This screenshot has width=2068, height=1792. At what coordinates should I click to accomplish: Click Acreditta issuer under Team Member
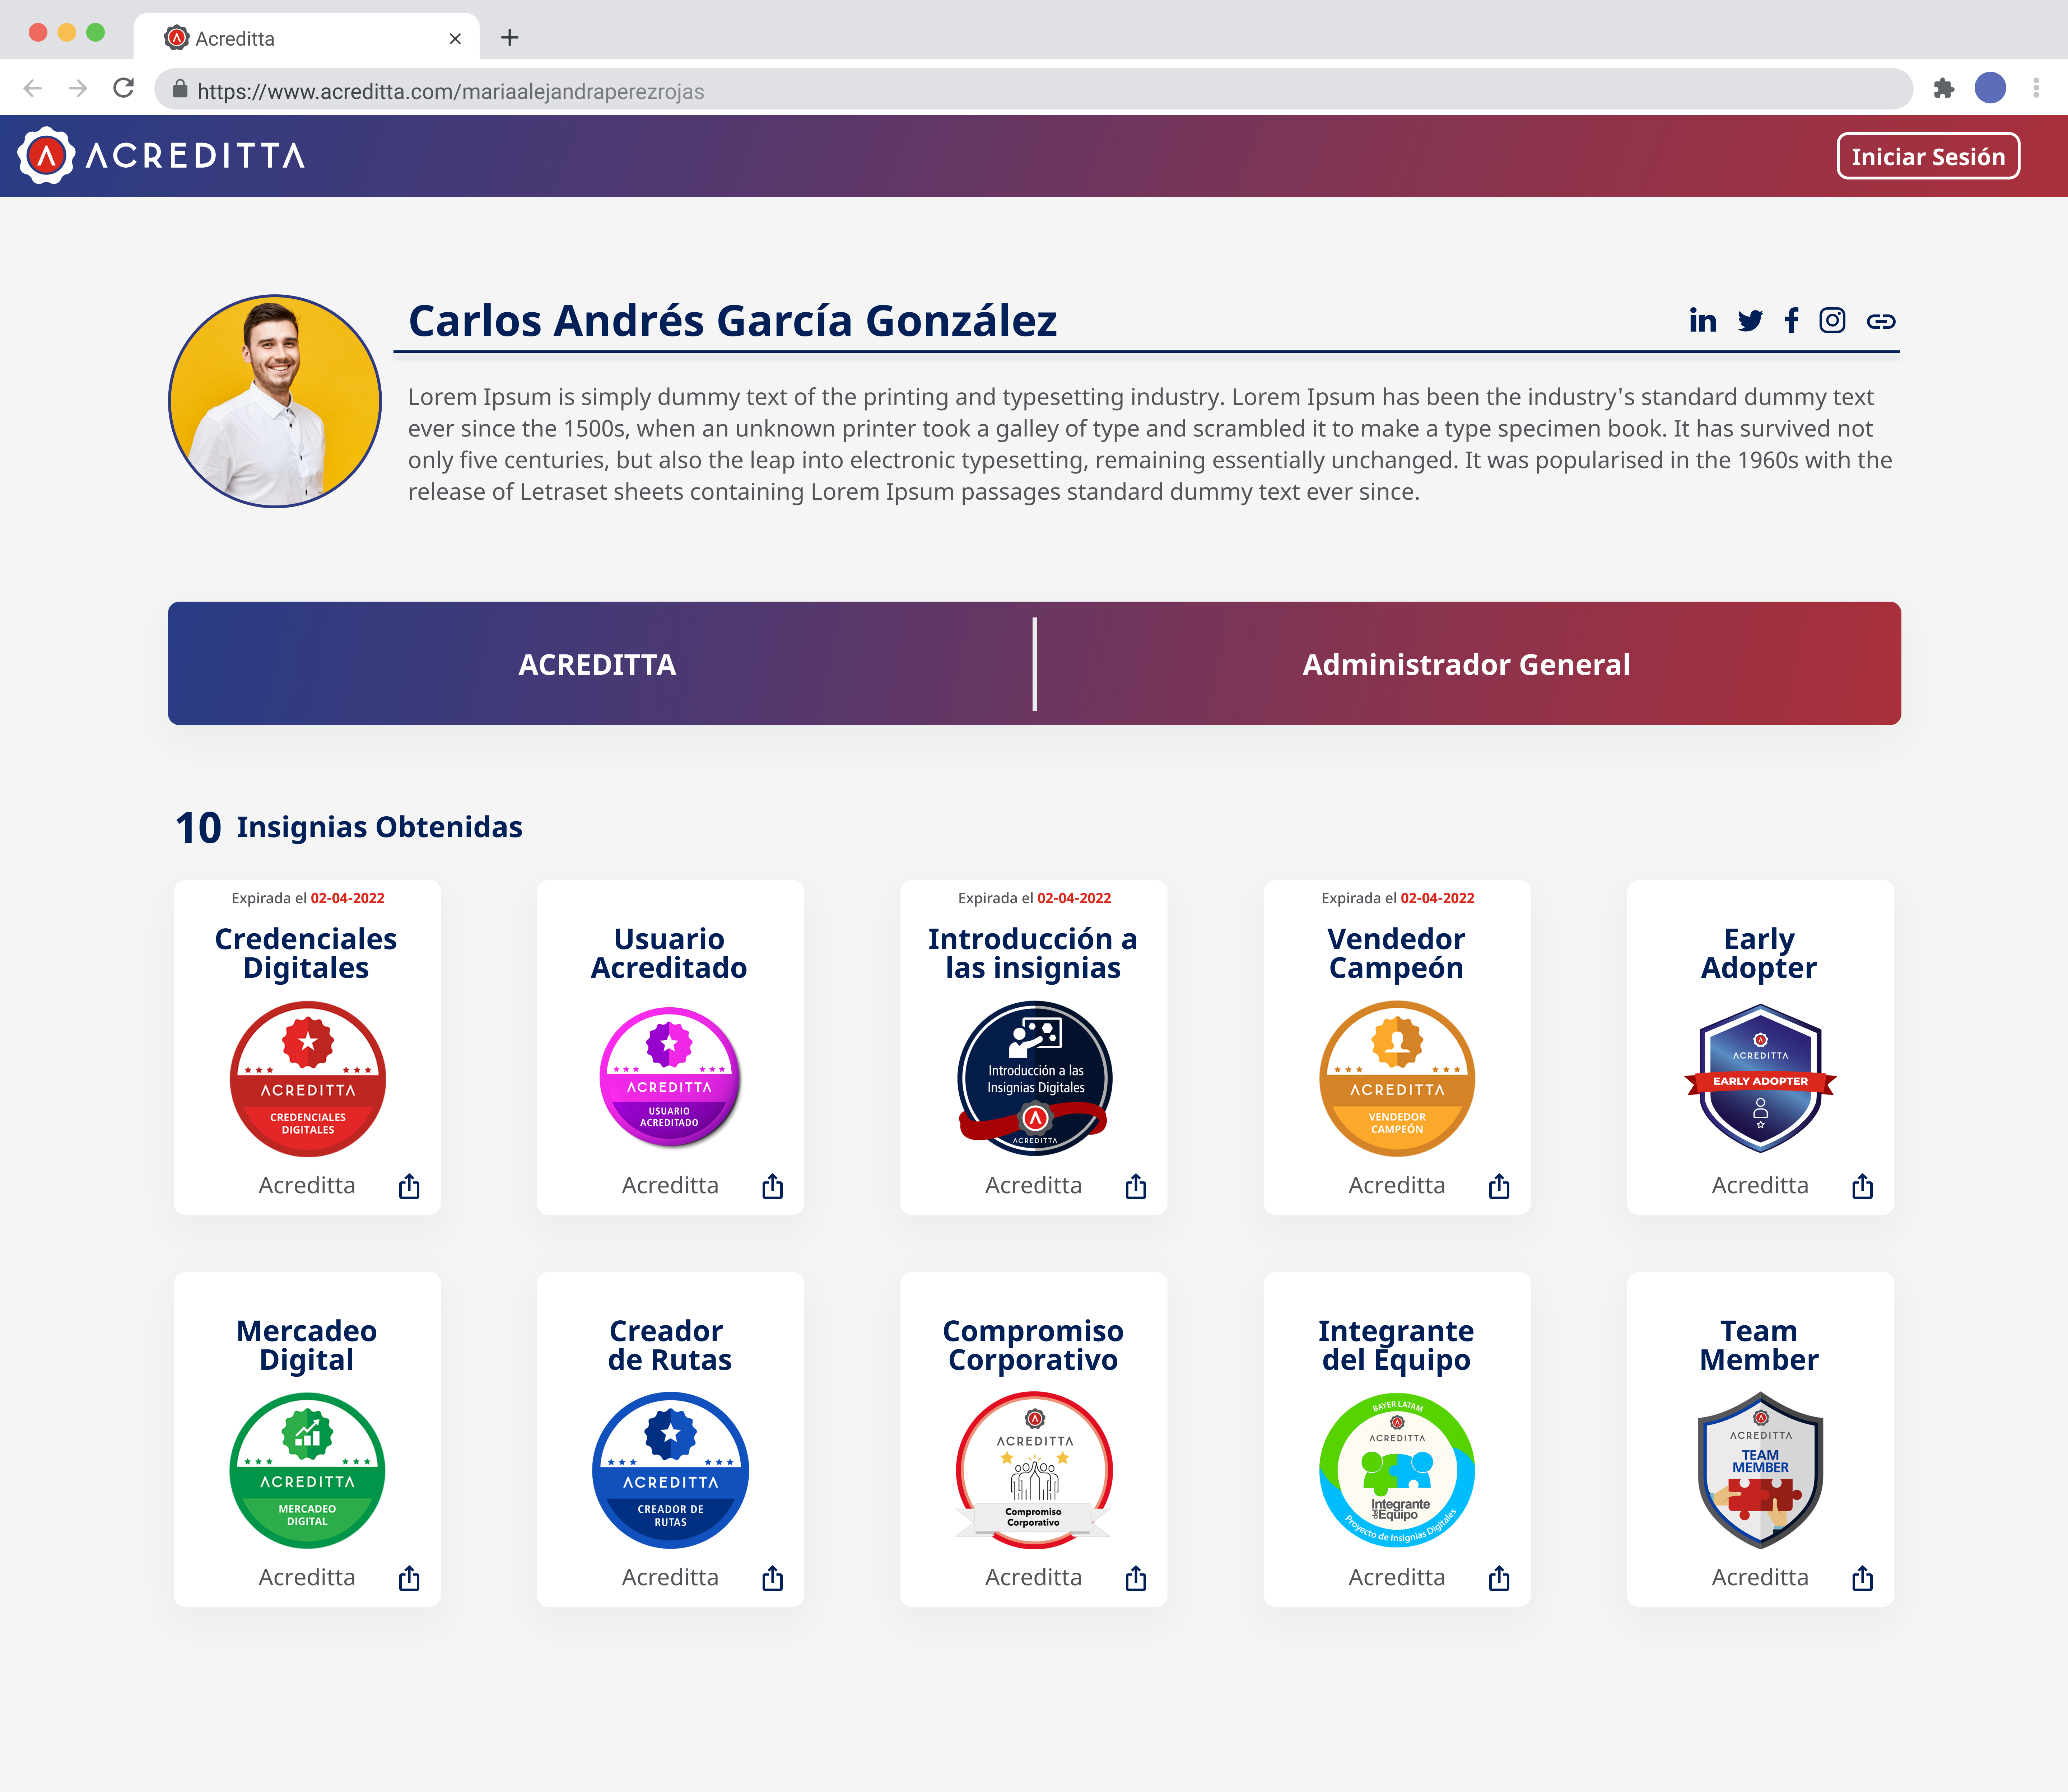point(1760,1577)
